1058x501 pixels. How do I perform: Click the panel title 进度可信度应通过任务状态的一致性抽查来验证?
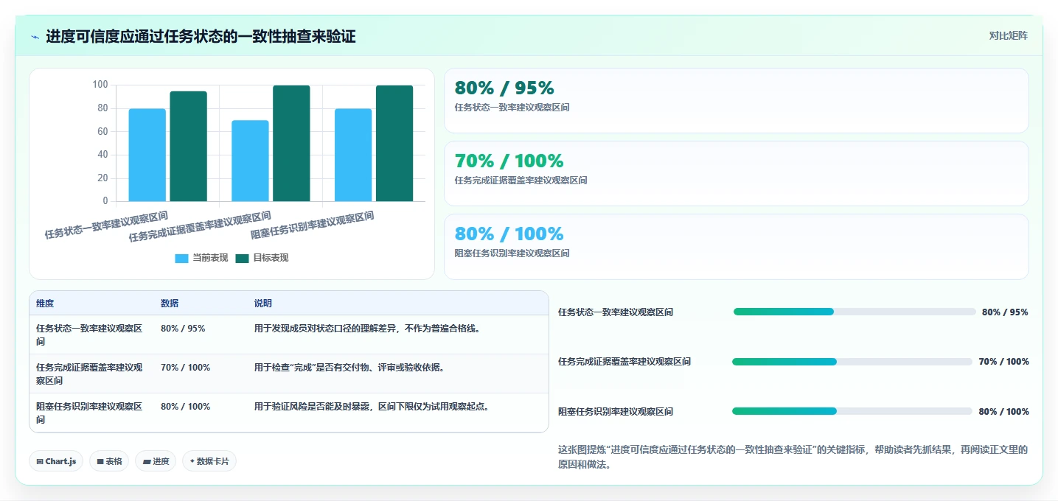pos(201,37)
